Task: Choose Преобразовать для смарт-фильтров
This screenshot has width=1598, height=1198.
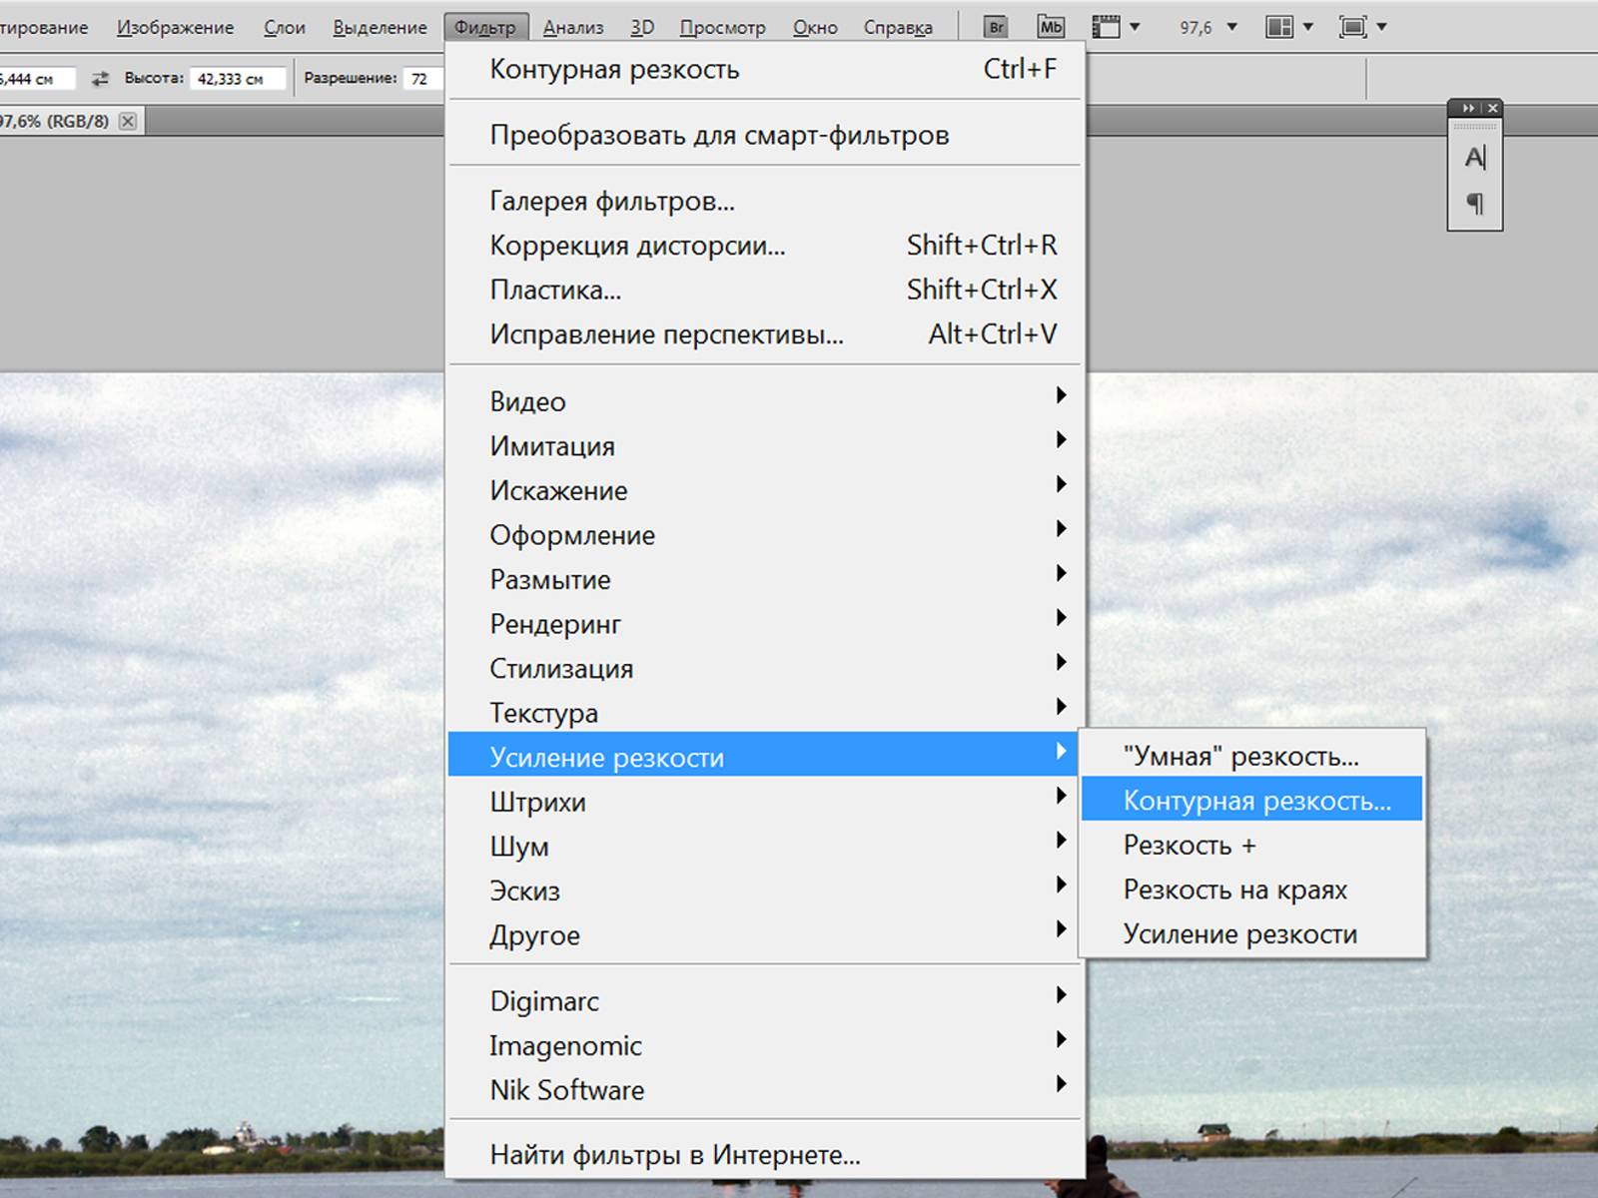Action: click(765, 135)
